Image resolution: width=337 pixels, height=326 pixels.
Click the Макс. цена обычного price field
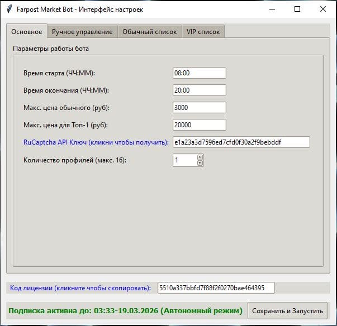199,108
